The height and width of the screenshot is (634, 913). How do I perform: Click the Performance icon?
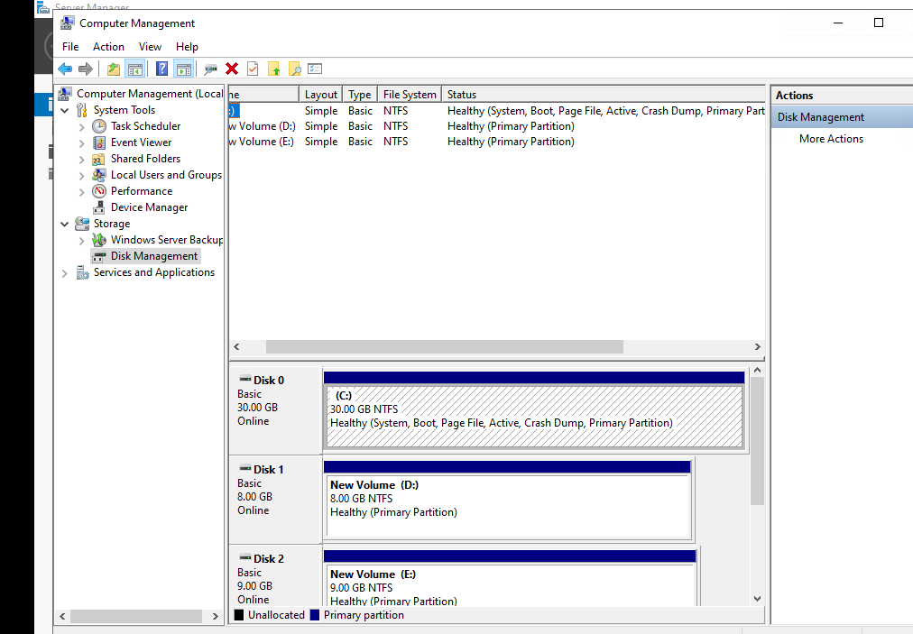point(99,191)
